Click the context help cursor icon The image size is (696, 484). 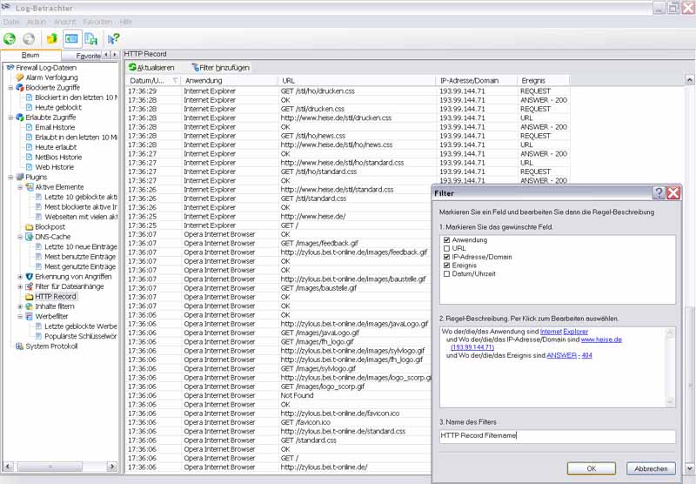pyautogui.click(x=113, y=38)
